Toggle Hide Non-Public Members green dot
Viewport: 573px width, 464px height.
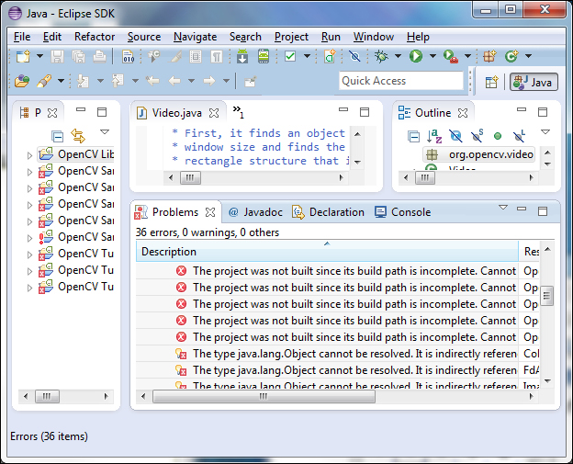click(498, 136)
